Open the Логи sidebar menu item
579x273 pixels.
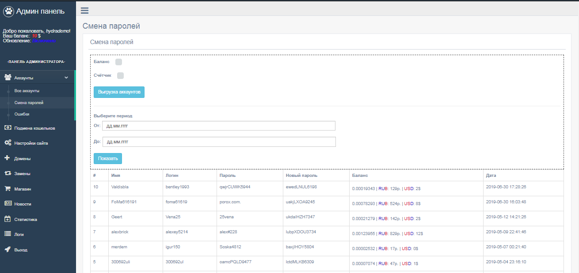click(x=19, y=235)
